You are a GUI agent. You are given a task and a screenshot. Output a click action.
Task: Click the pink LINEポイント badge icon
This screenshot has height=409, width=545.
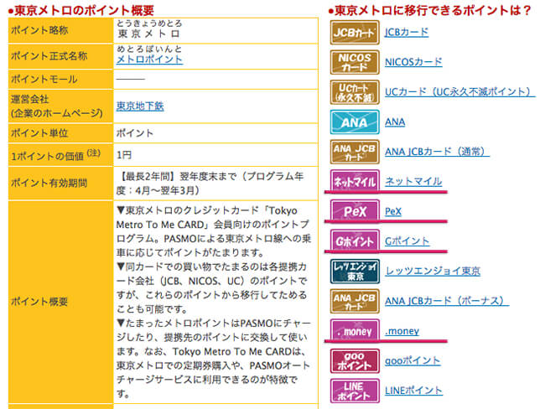click(355, 391)
